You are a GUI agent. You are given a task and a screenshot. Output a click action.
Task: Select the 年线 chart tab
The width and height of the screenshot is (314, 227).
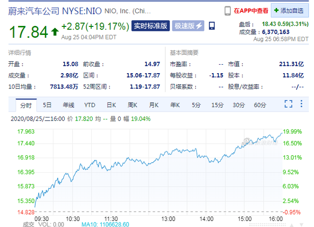pos(68,105)
